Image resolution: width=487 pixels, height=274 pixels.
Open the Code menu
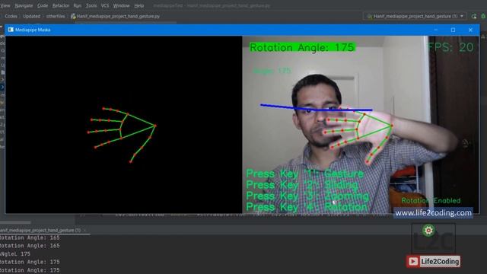43,5
